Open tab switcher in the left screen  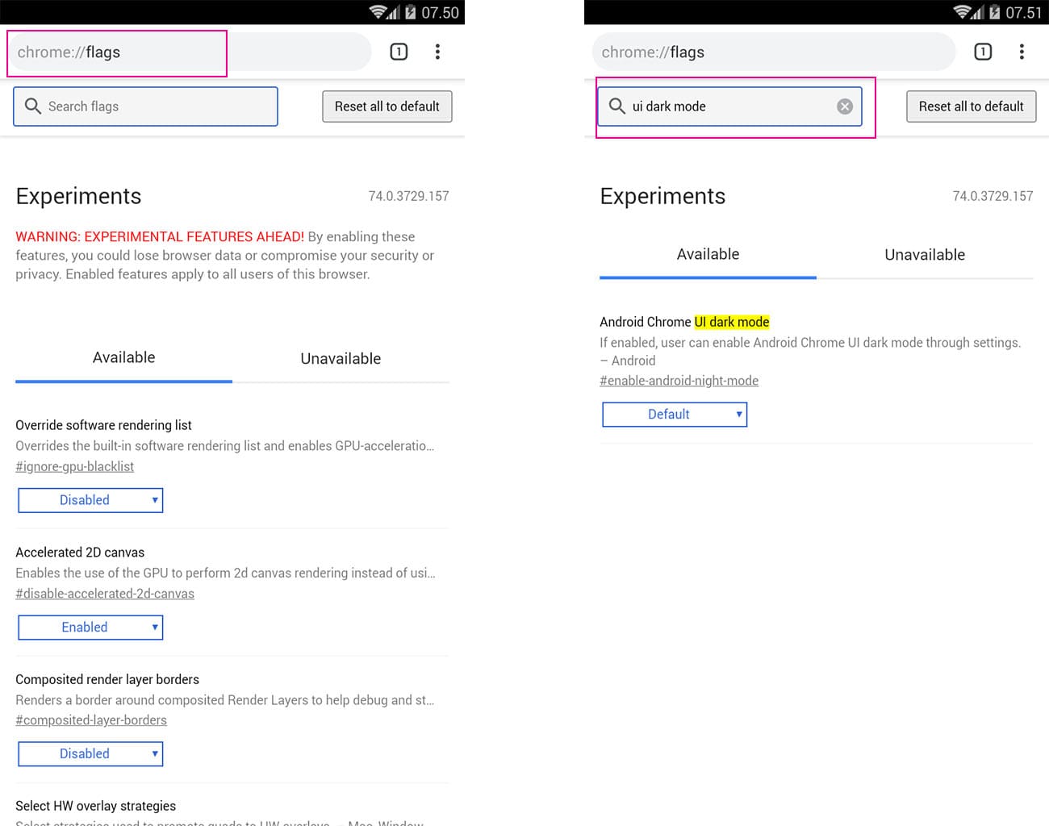coord(399,52)
